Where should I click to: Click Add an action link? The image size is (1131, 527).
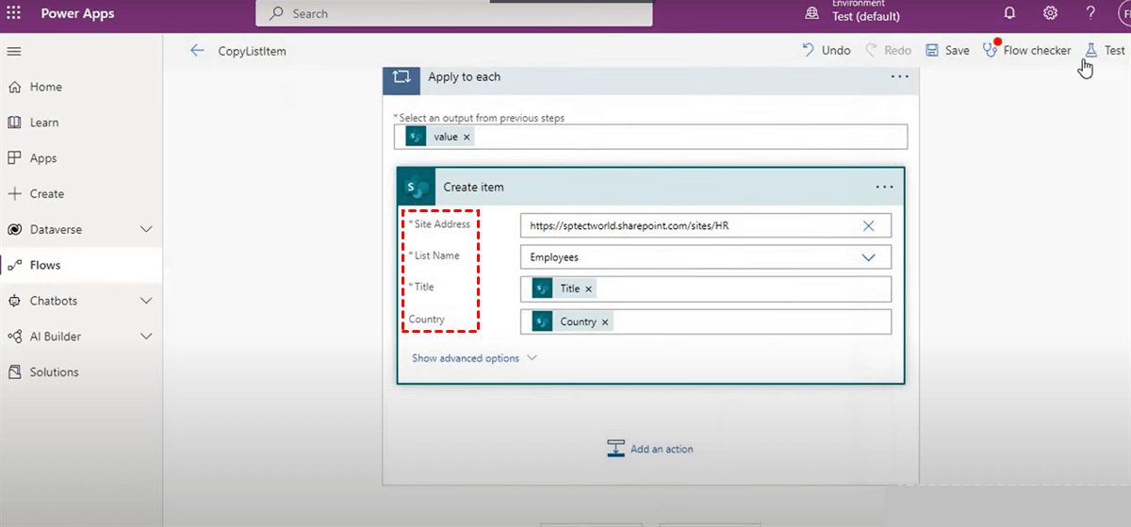coord(662,449)
